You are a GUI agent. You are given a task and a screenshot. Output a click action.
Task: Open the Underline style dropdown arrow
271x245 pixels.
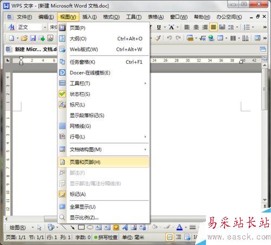point(165,28)
